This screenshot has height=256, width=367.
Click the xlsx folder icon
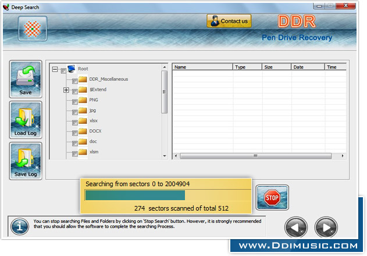[83, 120]
